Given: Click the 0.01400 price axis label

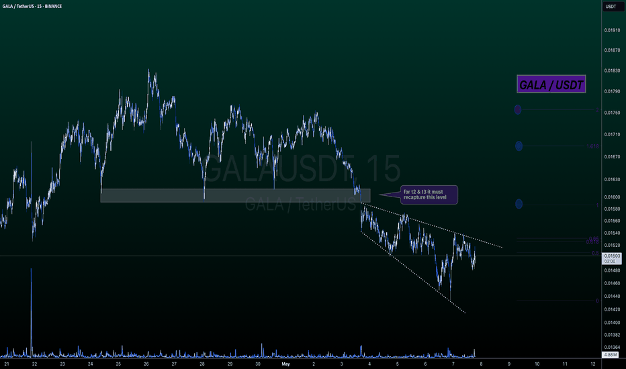Looking at the screenshot, I should click(612, 323).
